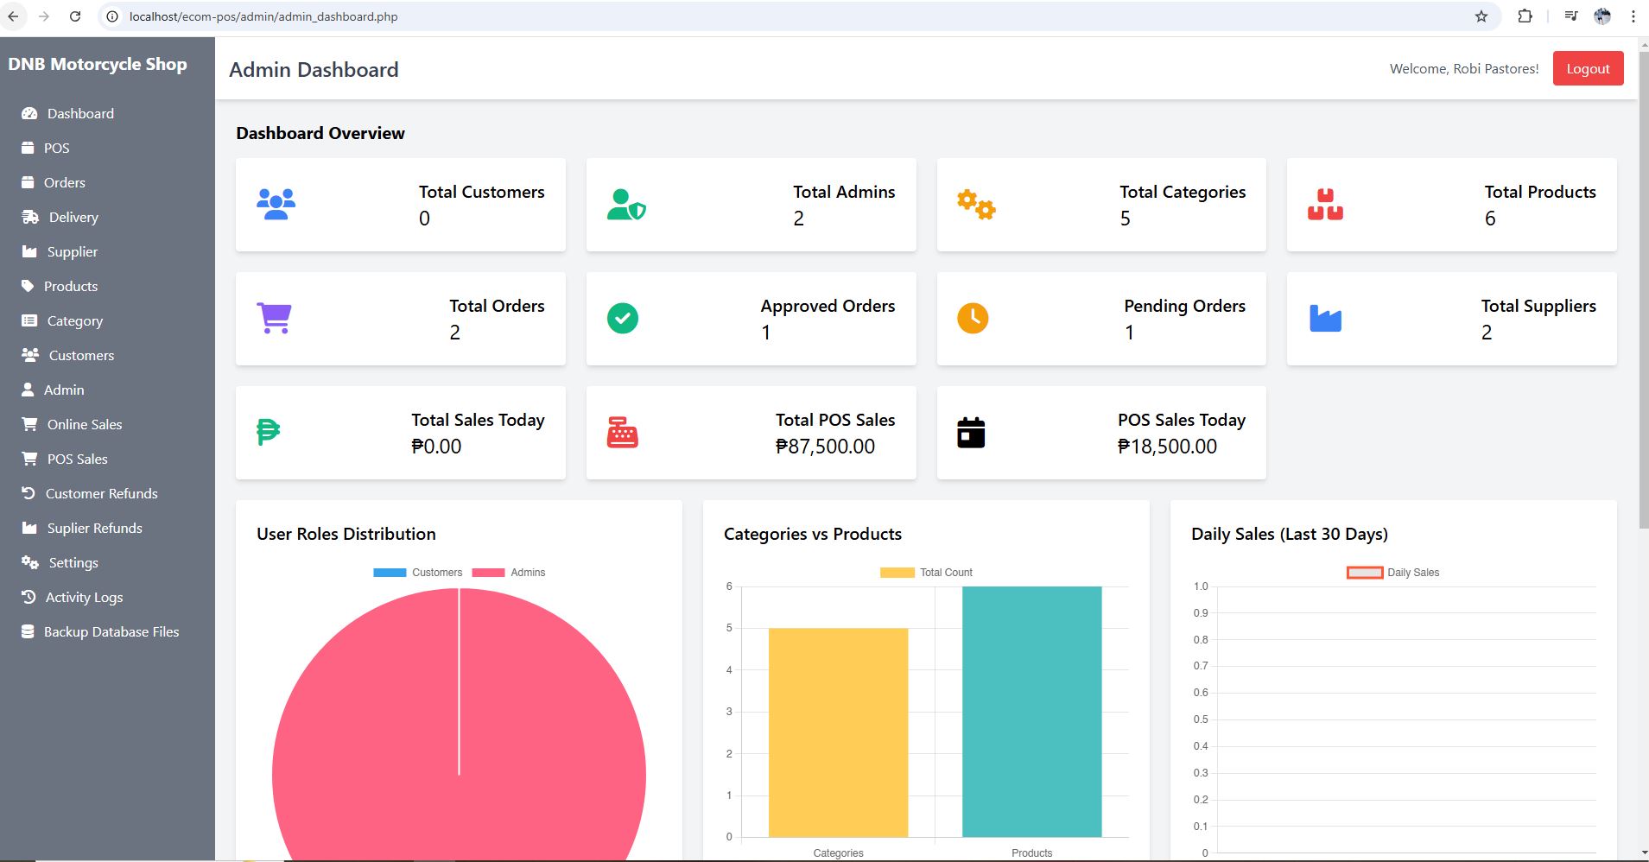This screenshot has height=862, width=1649.
Task: Reload the page in the browser
Action: [75, 16]
